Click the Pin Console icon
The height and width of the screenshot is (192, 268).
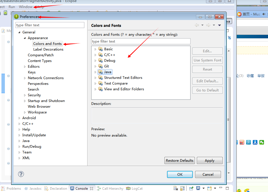(x=191, y=188)
